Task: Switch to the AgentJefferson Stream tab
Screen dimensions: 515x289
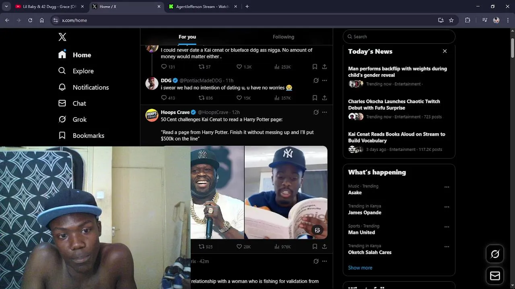Action: tap(204, 6)
